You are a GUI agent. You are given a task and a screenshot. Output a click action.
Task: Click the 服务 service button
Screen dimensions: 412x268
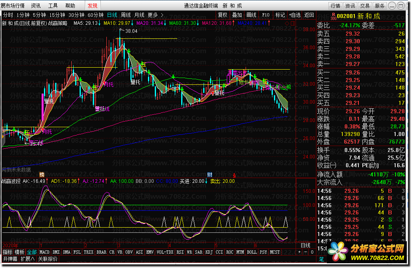pos(380,6)
